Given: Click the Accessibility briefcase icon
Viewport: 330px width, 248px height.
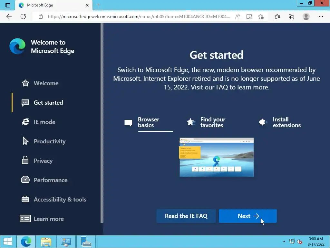Looking at the screenshot, I should coord(25,199).
